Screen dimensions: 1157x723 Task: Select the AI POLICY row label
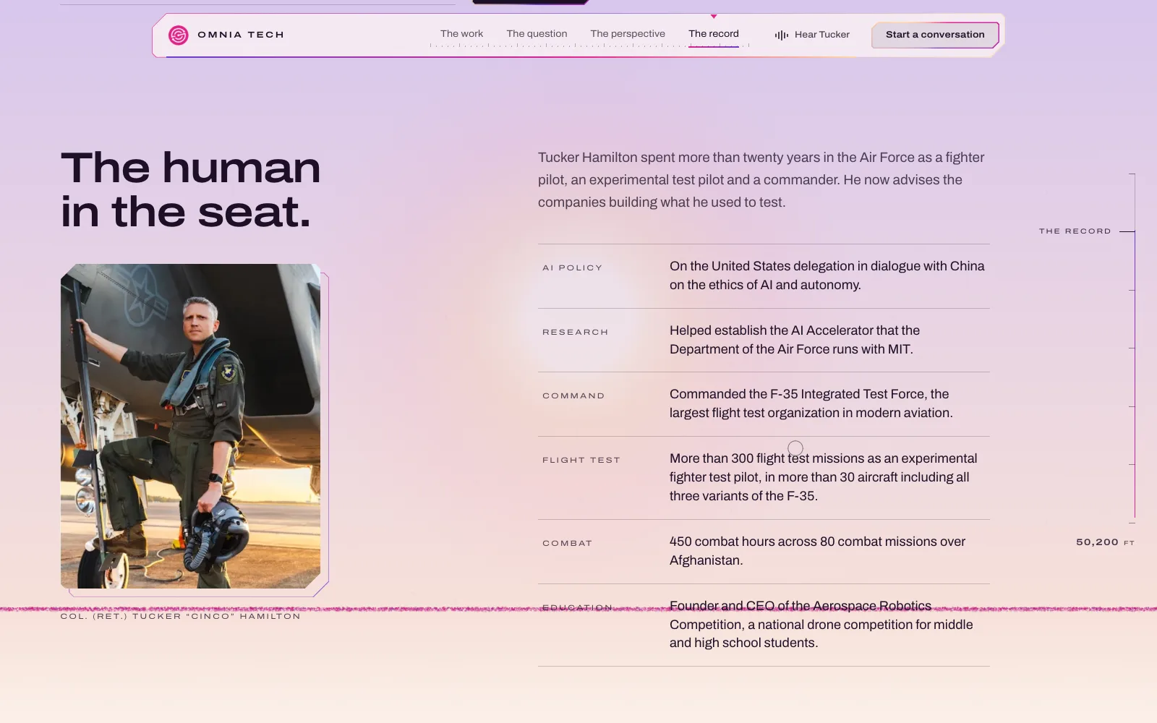(x=572, y=268)
